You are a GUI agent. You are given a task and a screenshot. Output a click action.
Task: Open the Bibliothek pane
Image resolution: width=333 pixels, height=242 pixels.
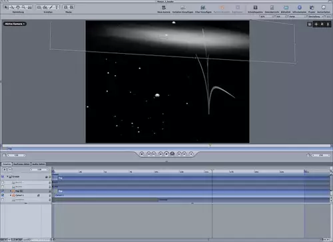pyautogui.click(x=286, y=7)
